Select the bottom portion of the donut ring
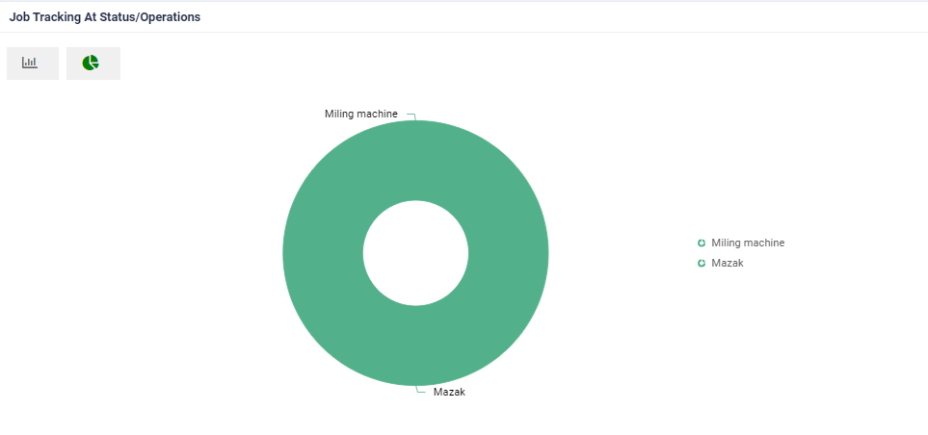Image resolution: width=928 pixels, height=435 pixels. pyautogui.click(x=415, y=346)
